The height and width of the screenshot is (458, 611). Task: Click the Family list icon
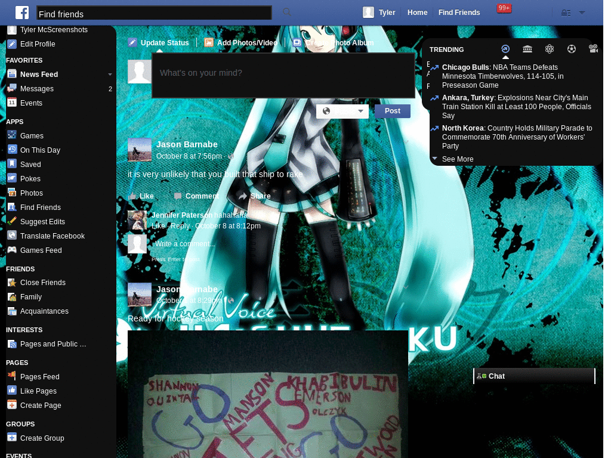point(12,297)
